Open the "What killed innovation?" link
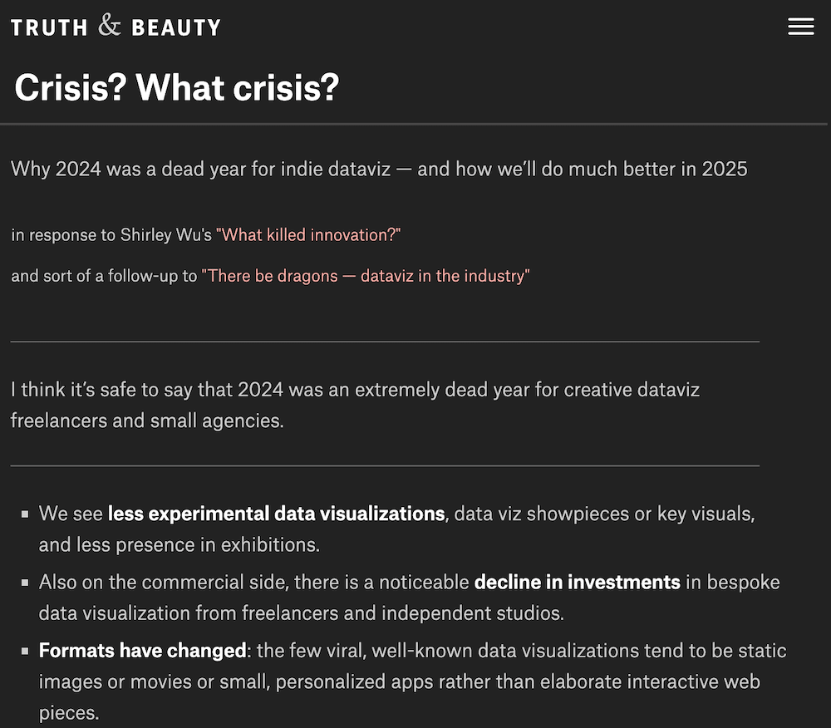This screenshot has width=831, height=728. pyautogui.click(x=308, y=234)
